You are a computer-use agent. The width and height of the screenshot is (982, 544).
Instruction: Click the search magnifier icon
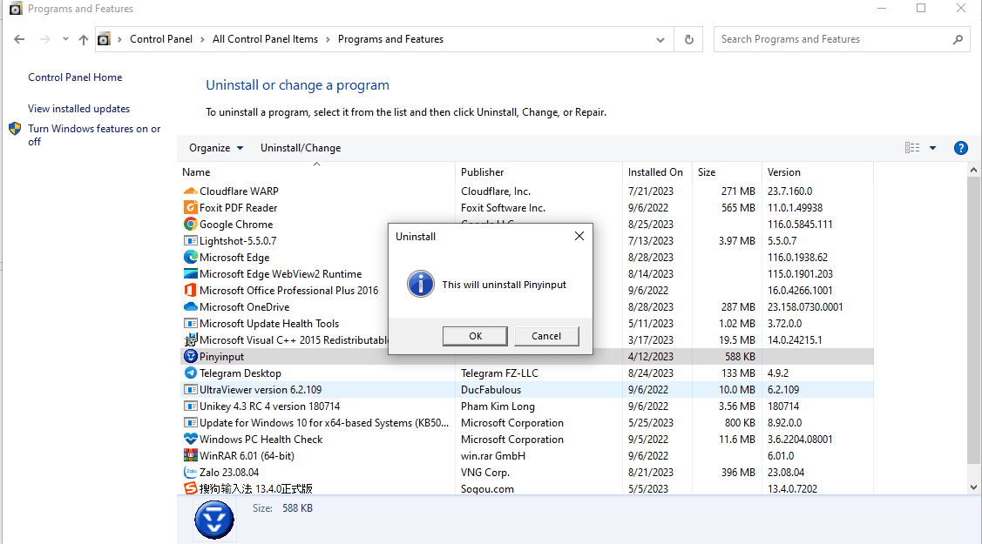click(x=958, y=39)
